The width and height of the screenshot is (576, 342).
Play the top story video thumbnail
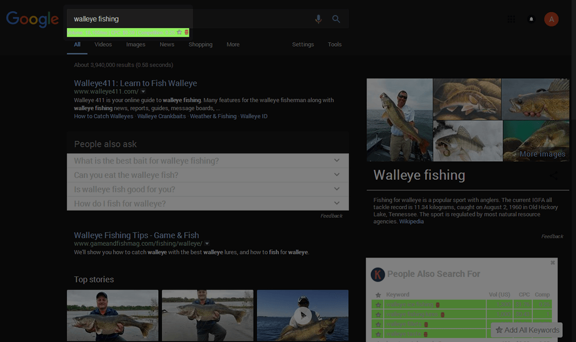point(303,315)
